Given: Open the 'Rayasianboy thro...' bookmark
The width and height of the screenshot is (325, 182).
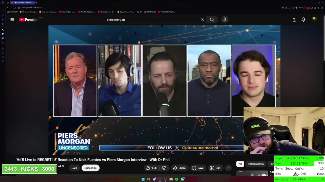Looking at the screenshot, I should point(125,12).
